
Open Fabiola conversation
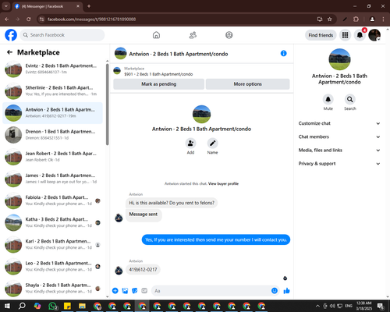coord(52,200)
